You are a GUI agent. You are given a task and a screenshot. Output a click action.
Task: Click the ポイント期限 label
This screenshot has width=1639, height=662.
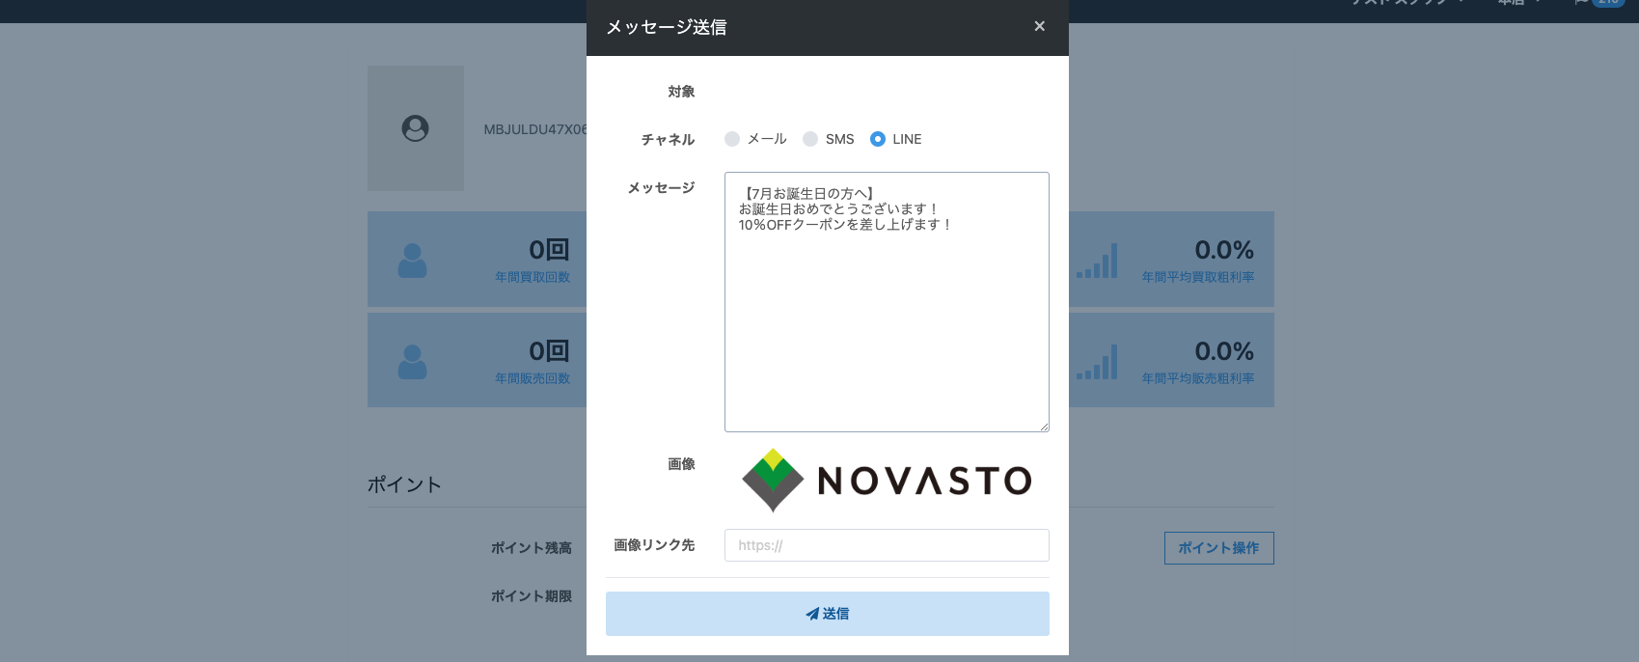pos(532,596)
